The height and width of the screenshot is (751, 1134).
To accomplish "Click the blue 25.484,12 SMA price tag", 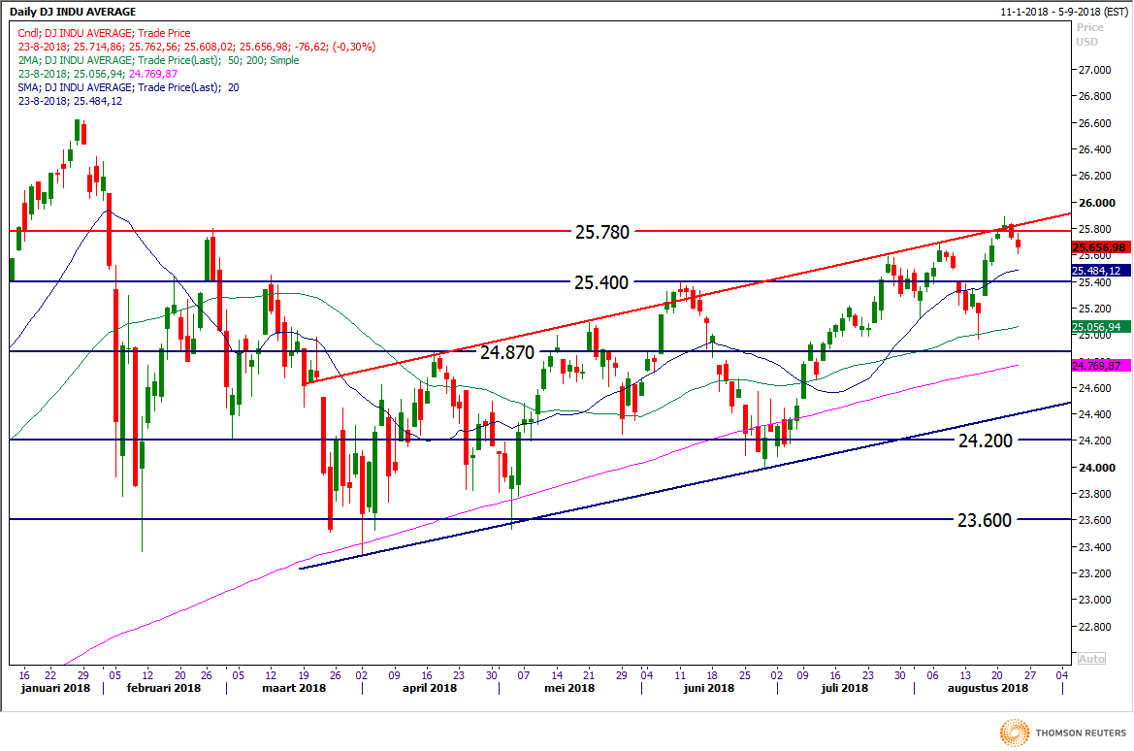I will [1097, 270].
